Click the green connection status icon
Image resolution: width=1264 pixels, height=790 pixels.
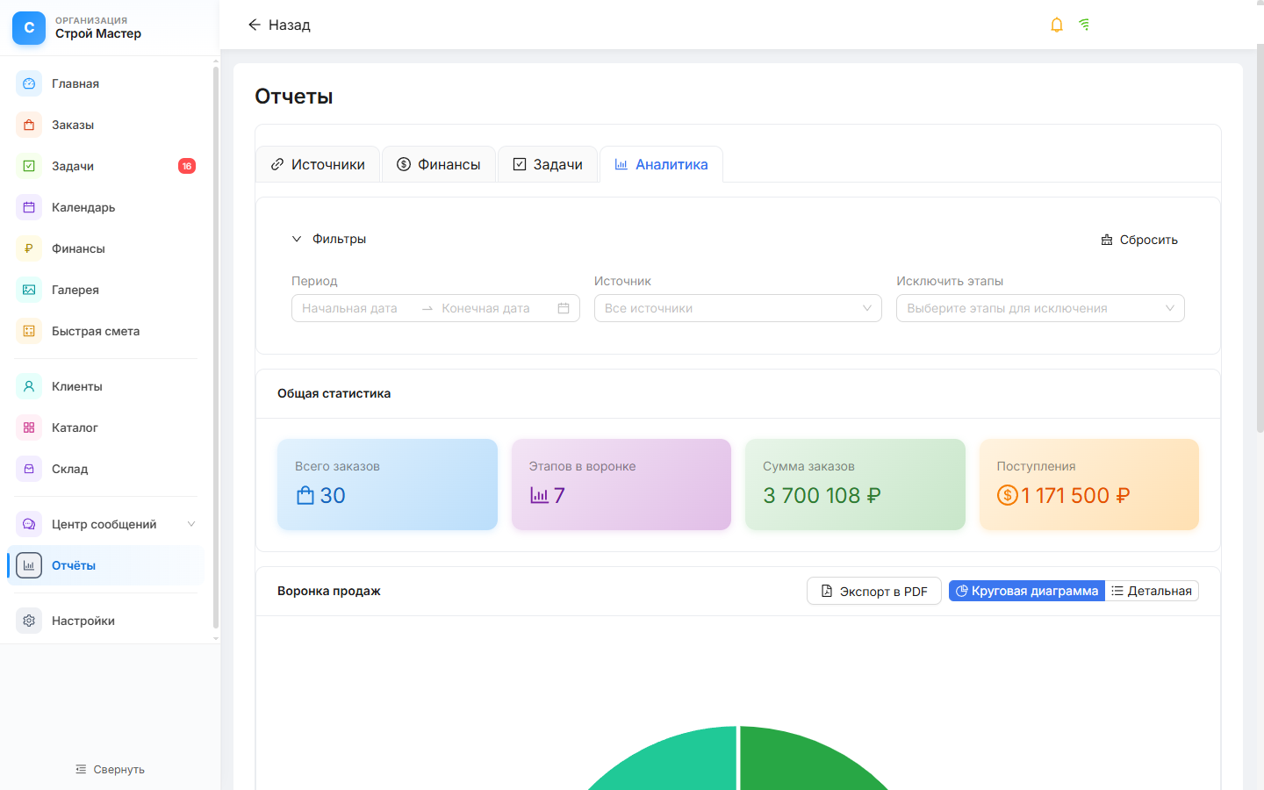1085,25
